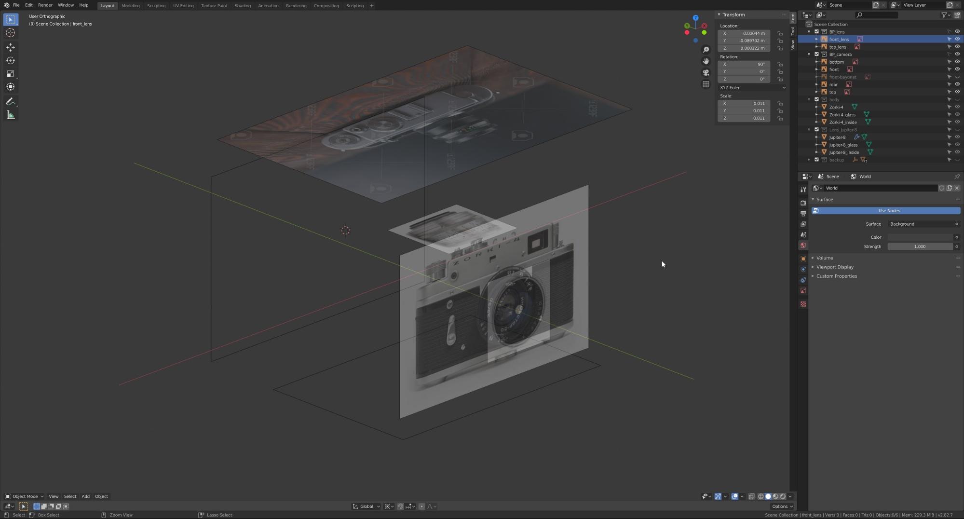Open the Object menu in the viewport header

[x=101, y=496]
